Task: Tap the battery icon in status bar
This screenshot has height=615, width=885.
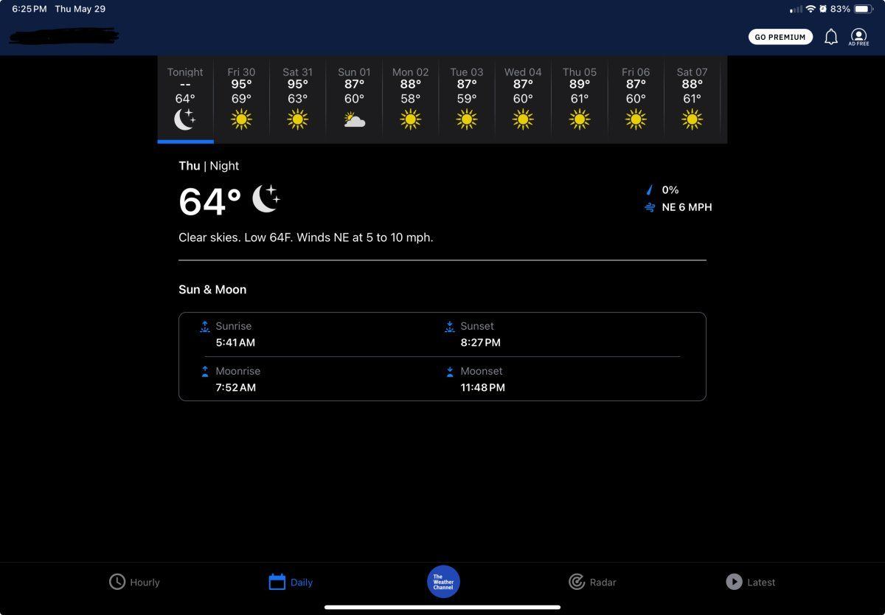Action: 864,9
